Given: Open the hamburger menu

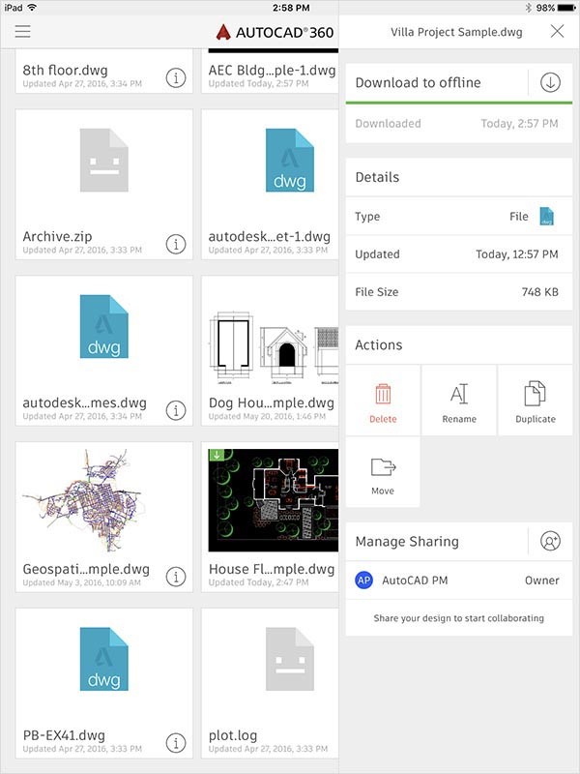Looking at the screenshot, I should click(22, 31).
